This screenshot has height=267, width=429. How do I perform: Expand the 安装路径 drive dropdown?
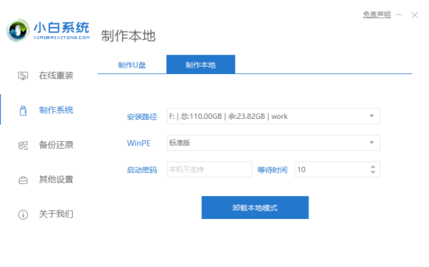372,116
